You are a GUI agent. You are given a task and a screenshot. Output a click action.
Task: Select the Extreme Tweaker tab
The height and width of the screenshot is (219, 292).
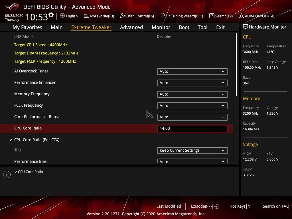point(92,27)
